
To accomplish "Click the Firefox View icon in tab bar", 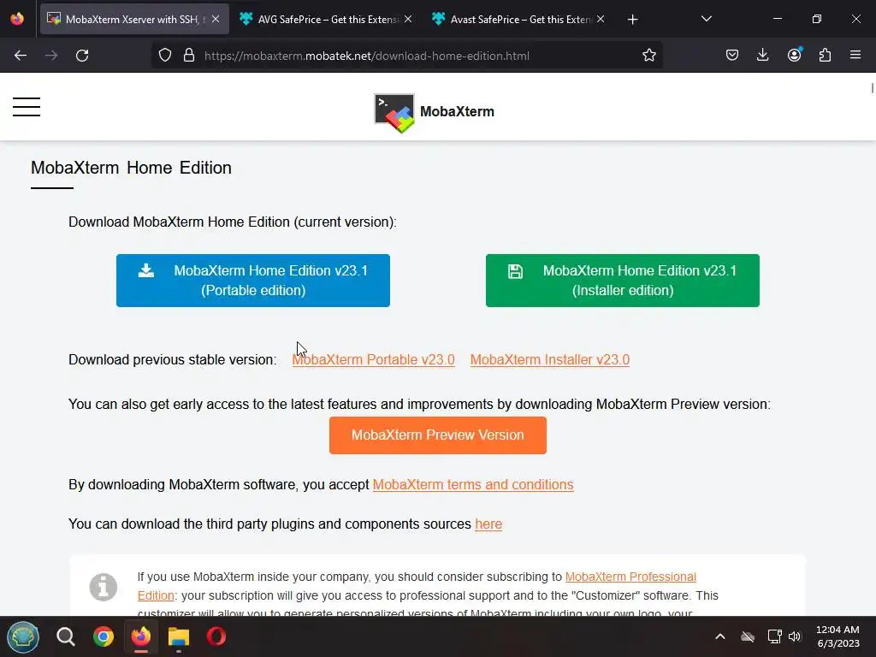I will click(x=17, y=19).
